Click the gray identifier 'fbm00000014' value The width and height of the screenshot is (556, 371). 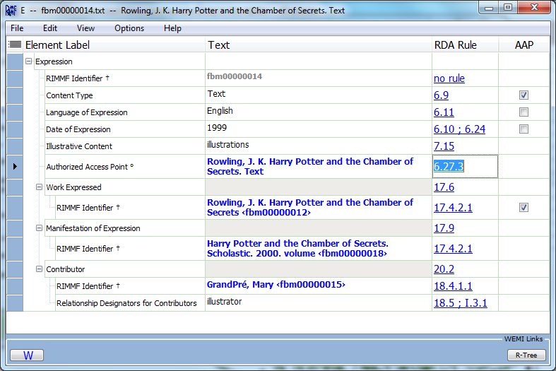235,76
